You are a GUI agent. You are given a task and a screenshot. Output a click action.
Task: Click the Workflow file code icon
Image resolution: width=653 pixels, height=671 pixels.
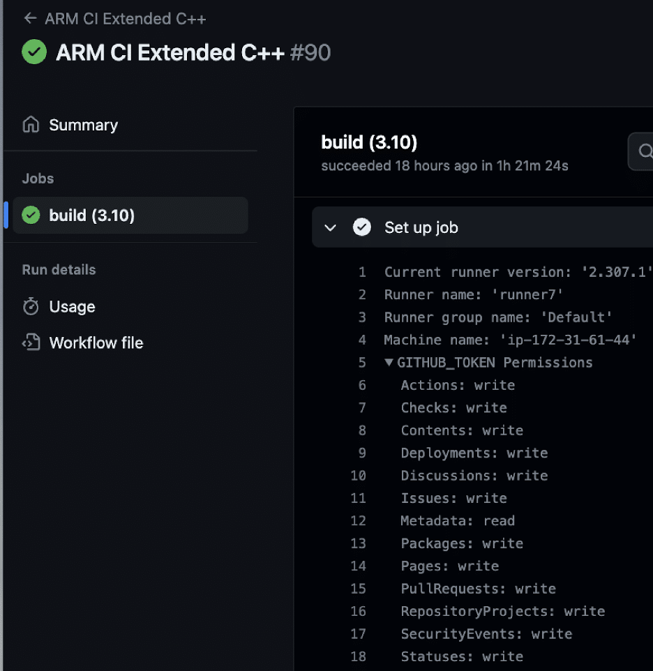pyautogui.click(x=31, y=342)
